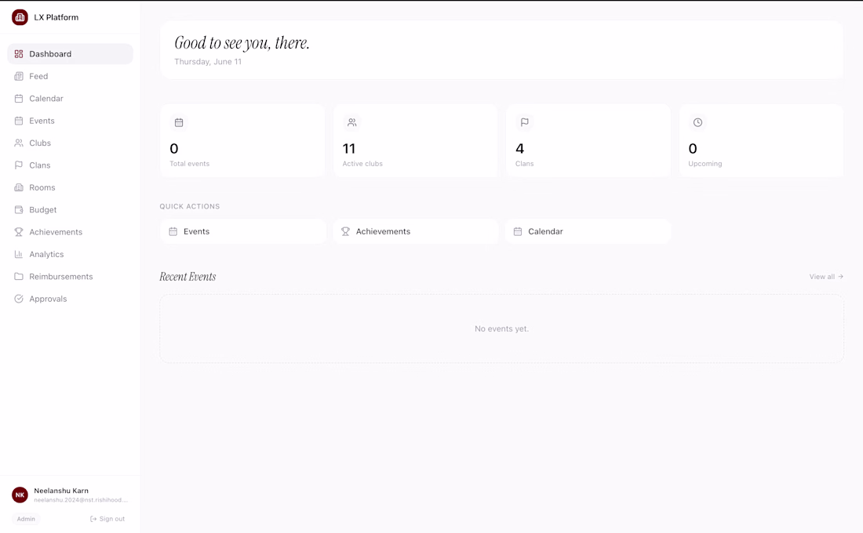
Task: Click the "QUICK ACTIONS" label
Action: pyautogui.click(x=190, y=206)
